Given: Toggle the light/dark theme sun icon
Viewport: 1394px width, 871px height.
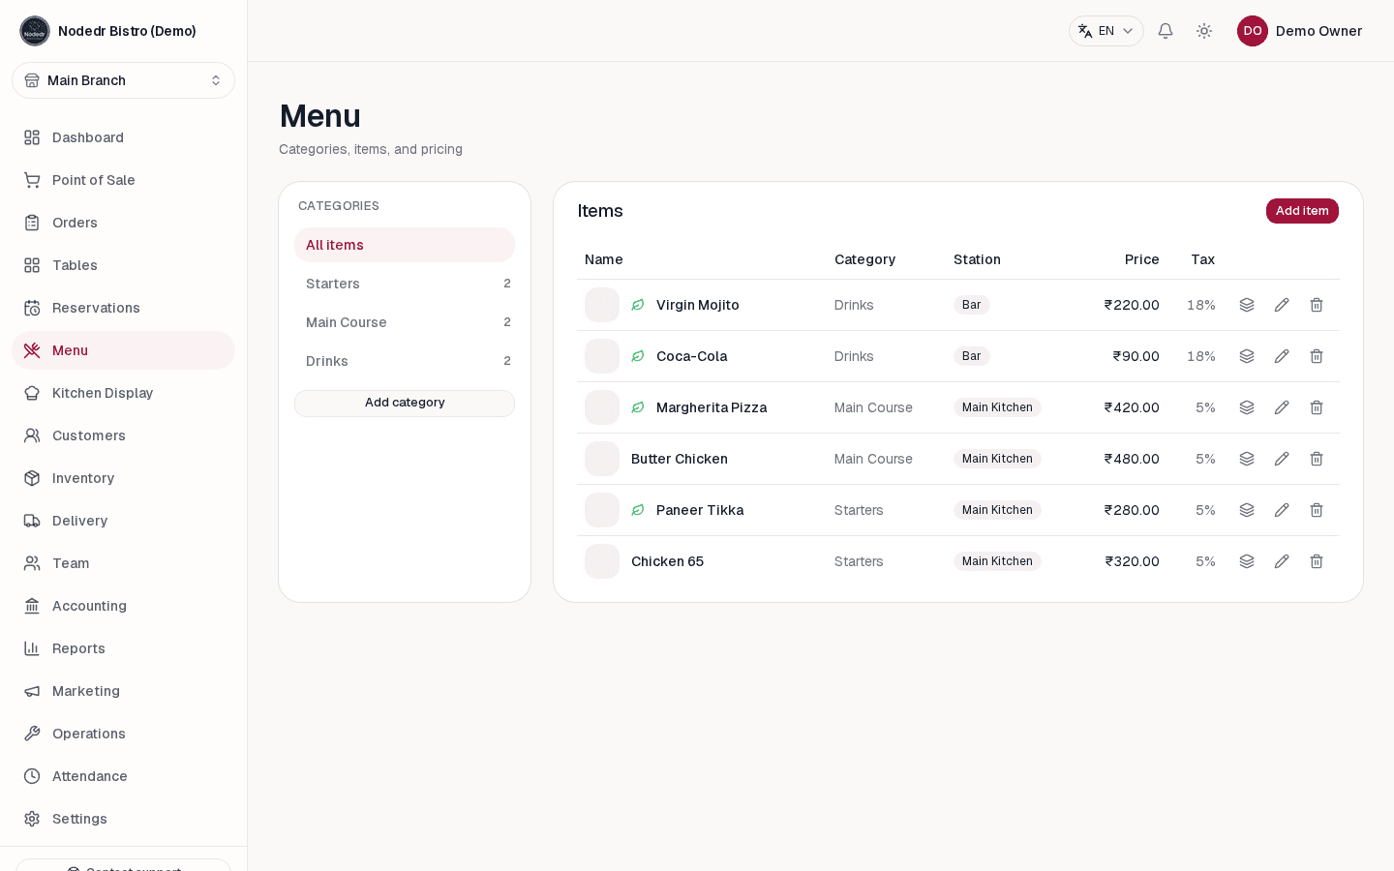Looking at the screenshot, I should tap(1204, 31).
